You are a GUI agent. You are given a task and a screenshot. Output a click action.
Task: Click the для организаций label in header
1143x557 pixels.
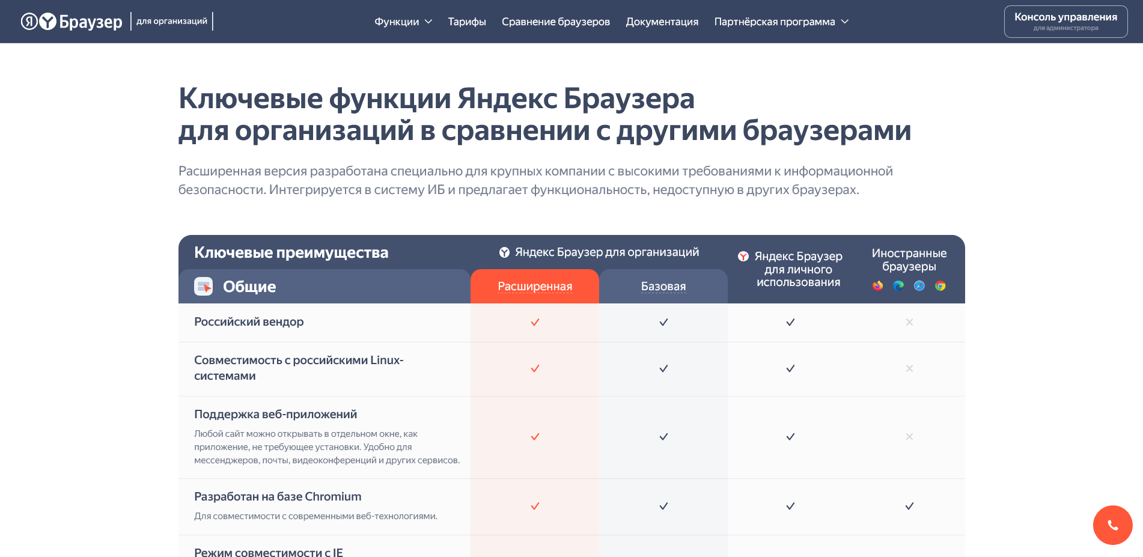(172, 20)
